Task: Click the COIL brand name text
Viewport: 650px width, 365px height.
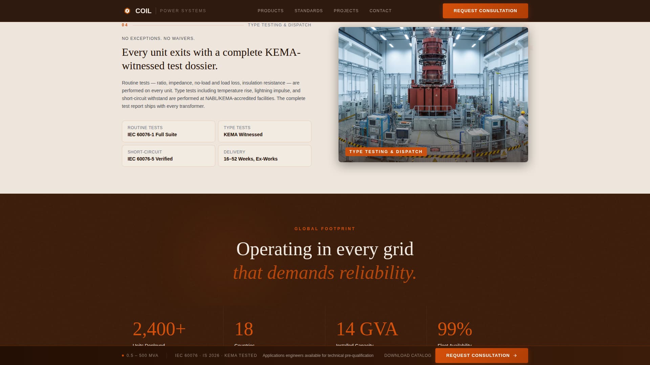Action: click(143, 11)
